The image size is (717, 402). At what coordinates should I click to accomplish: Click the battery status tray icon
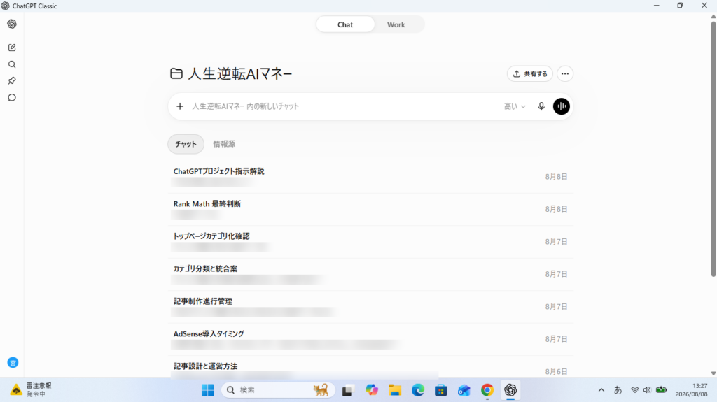click(x=661, y=390)
